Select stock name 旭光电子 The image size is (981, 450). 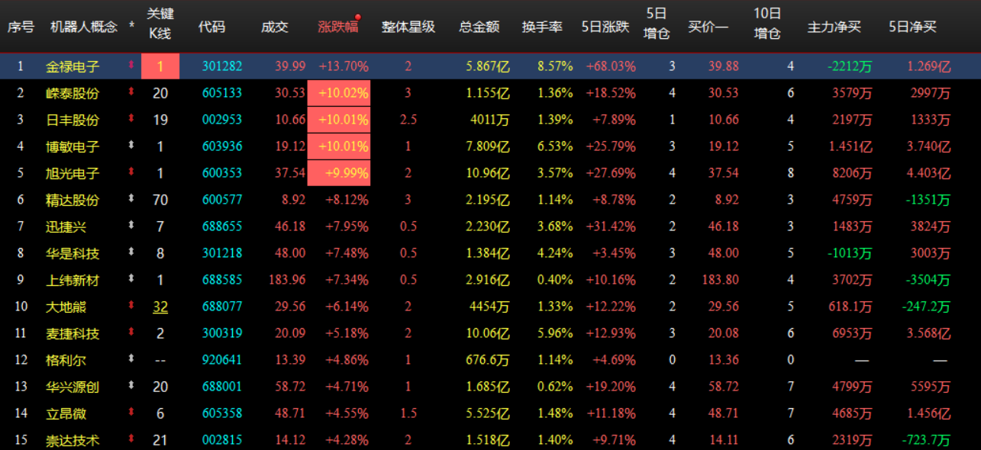(73, 173)
